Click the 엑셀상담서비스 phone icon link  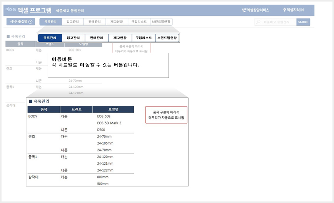(x=256, y=10)
